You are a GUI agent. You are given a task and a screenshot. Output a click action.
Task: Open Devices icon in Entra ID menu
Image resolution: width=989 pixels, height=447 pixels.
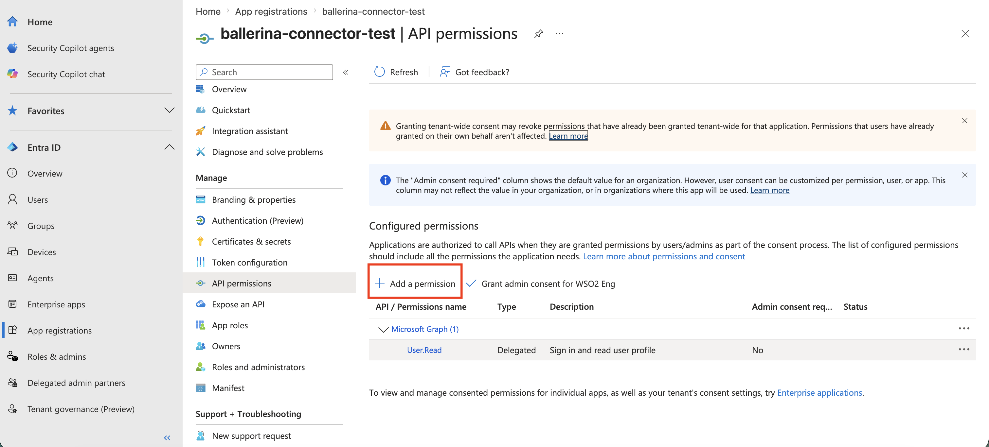[x=12, y=252]
